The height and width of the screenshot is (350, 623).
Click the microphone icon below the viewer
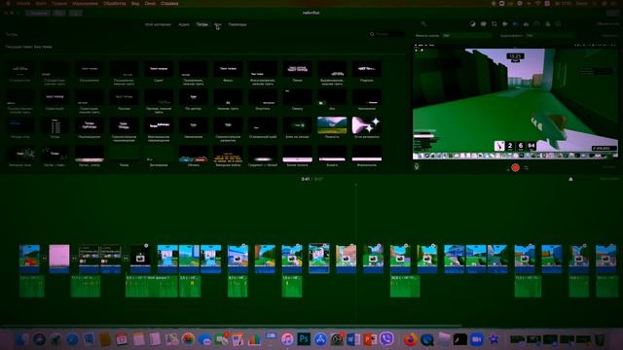click(417, 166)
